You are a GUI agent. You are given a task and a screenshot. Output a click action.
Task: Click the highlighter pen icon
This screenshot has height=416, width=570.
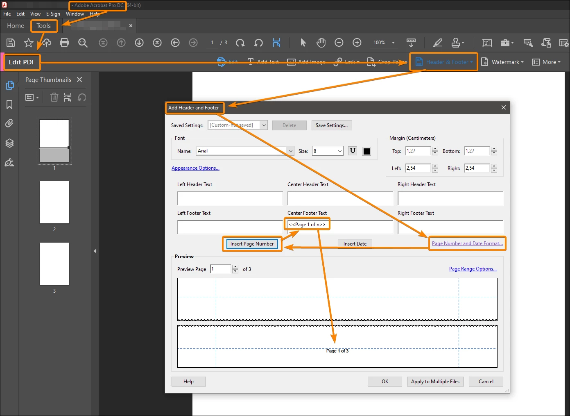click(x=438, y=43)
